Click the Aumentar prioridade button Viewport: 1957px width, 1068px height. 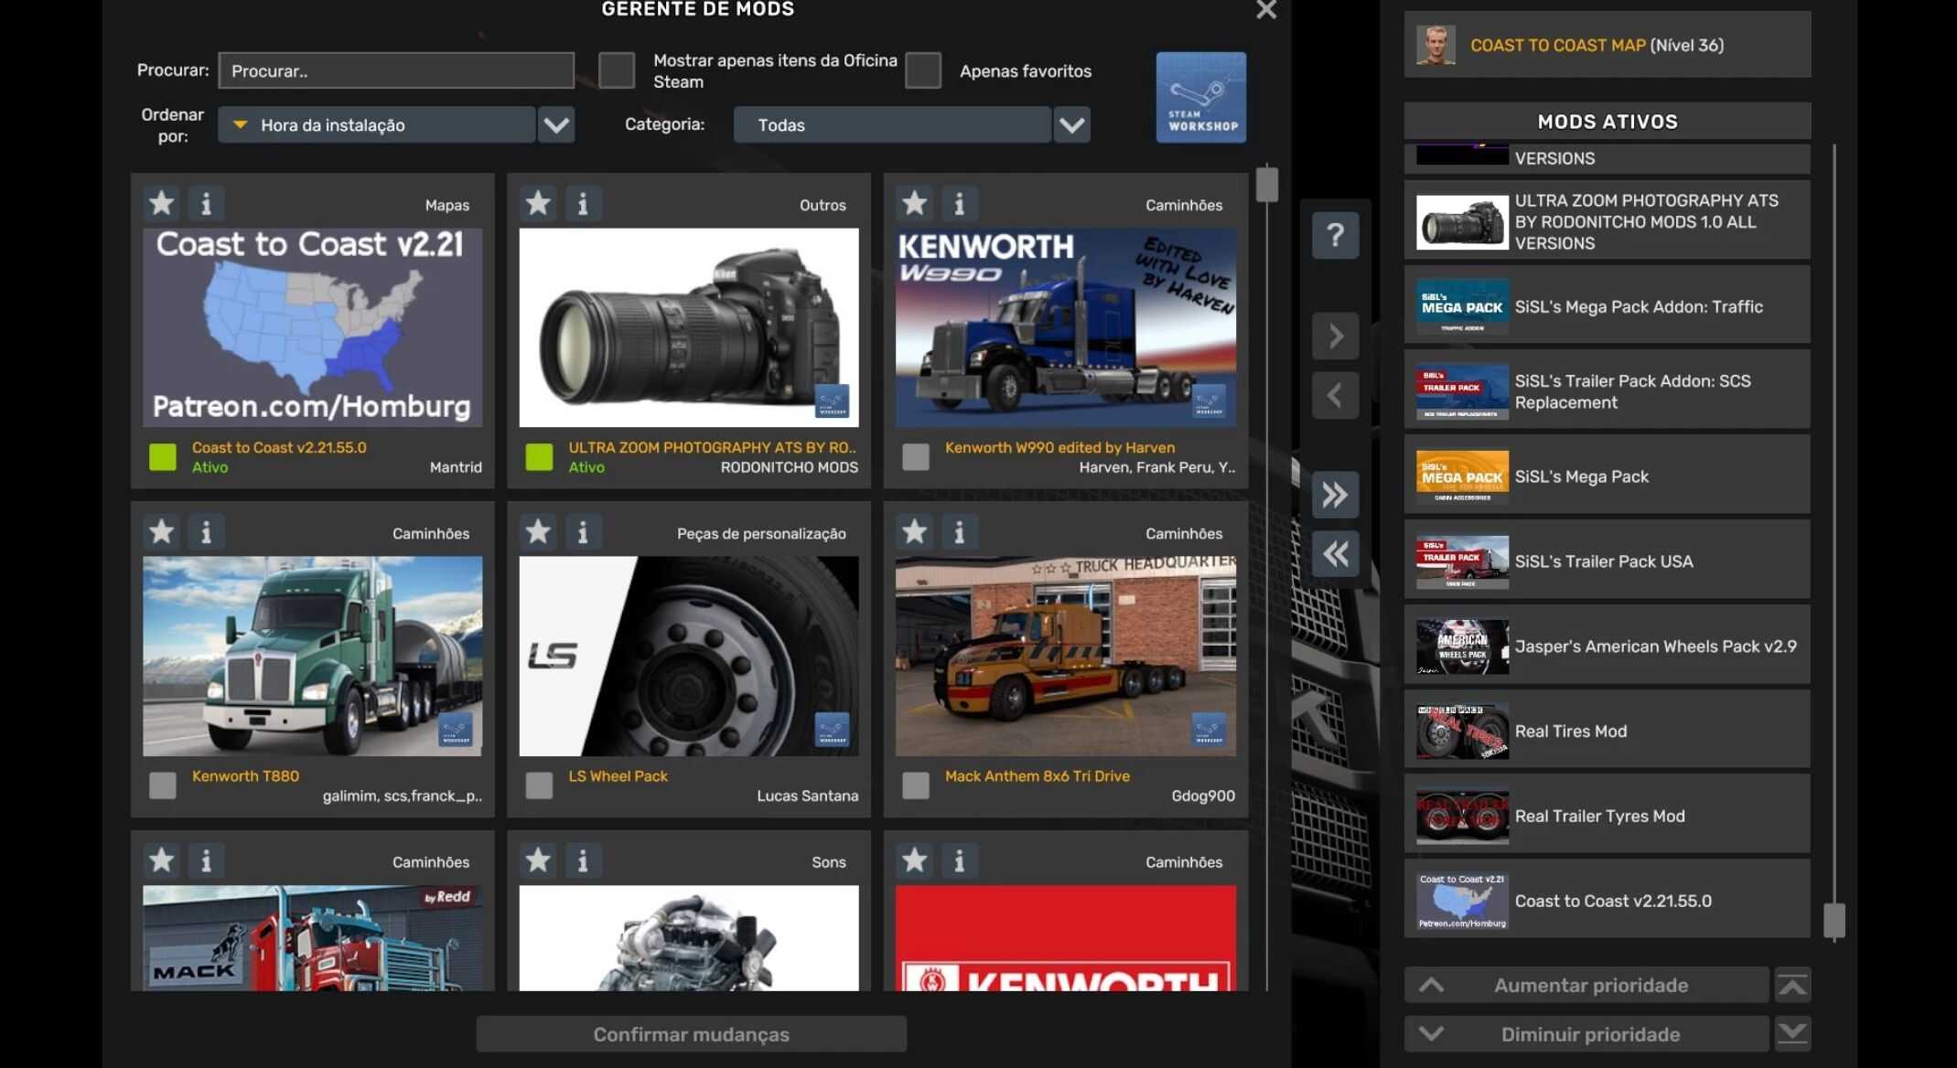click(x=1588, y=986)
